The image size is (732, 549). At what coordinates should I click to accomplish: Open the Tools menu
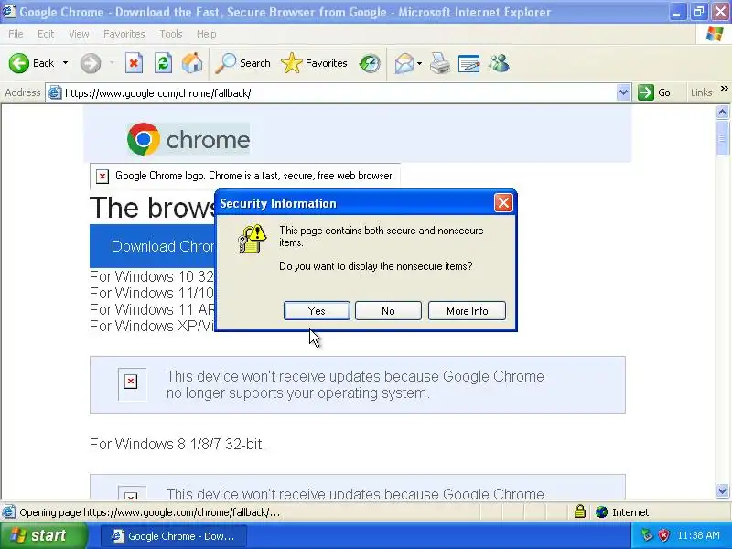coord(170,34)
